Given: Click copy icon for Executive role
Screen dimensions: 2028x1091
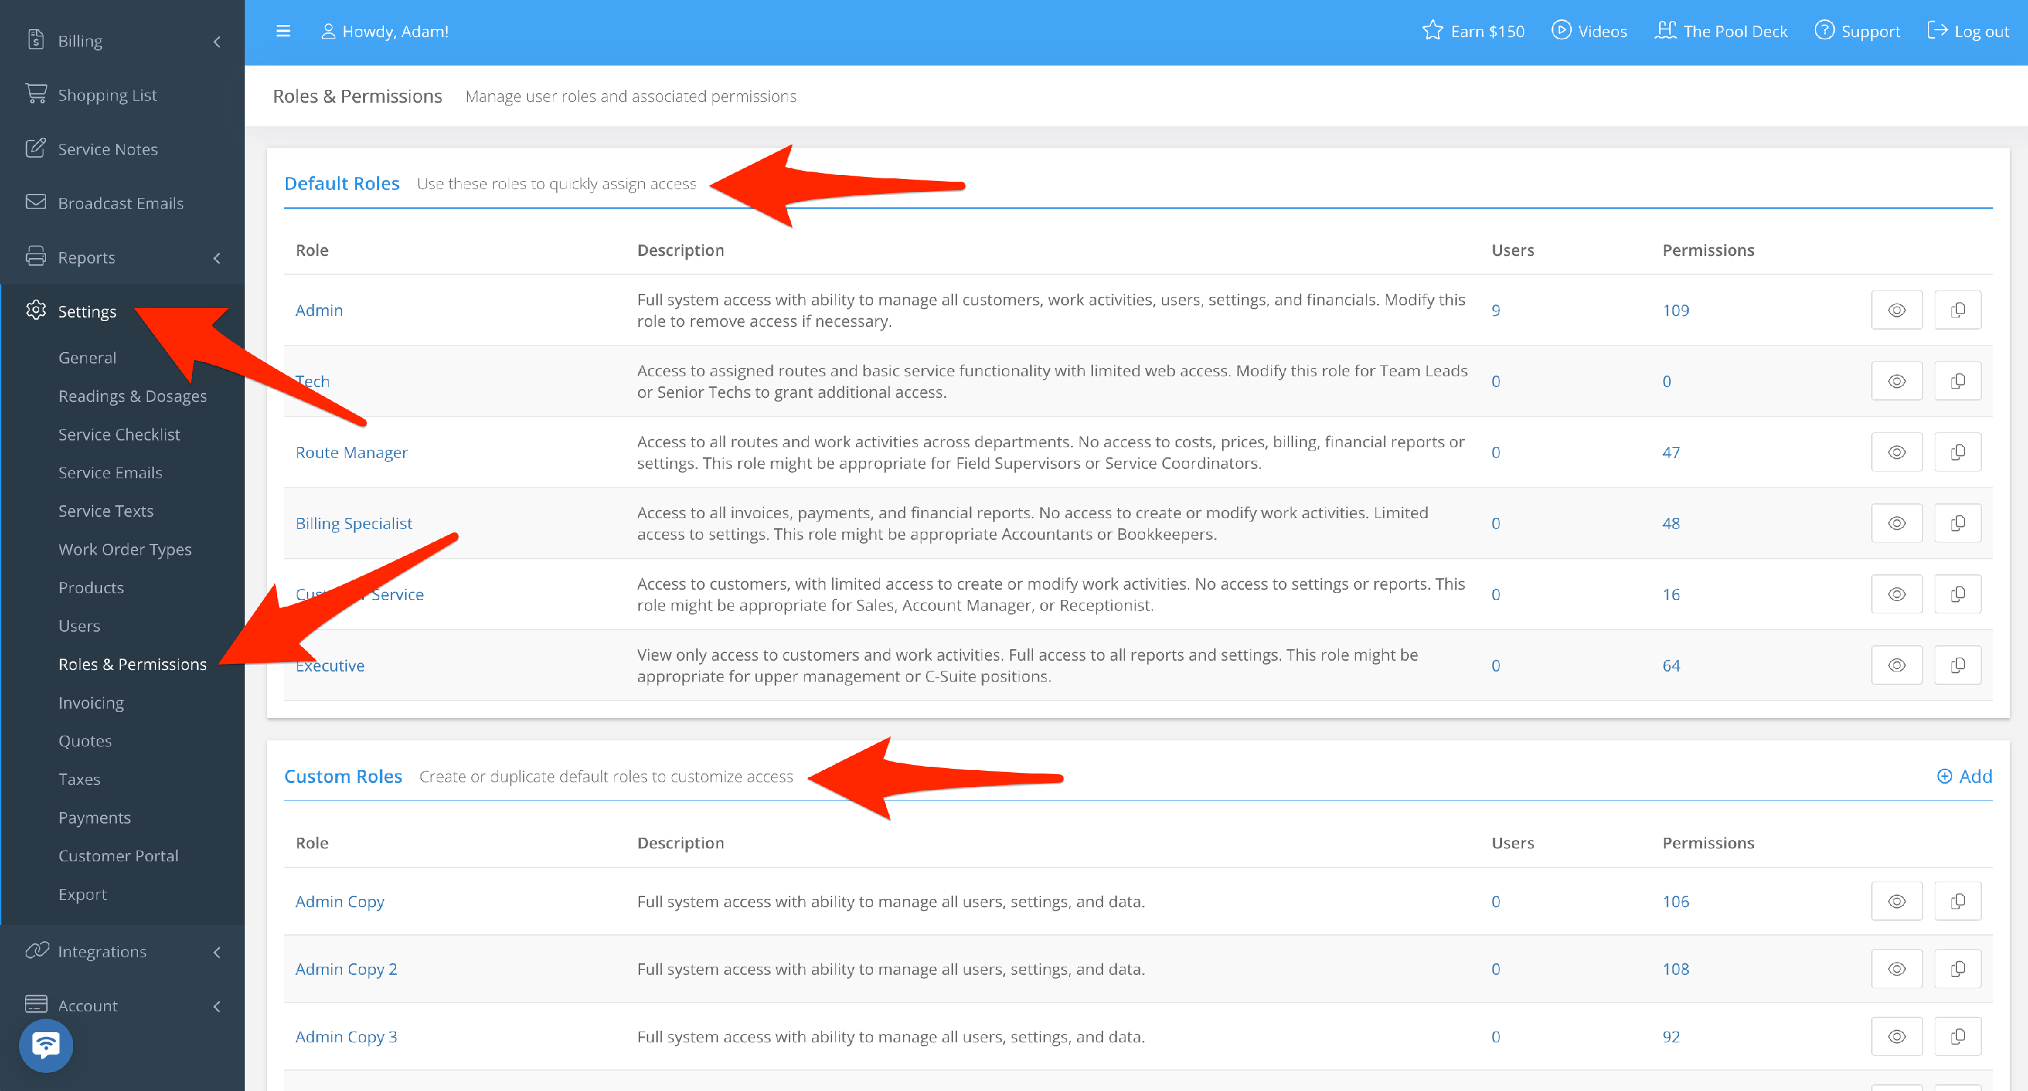Looking at the screenshot, I should click(x=1957, y=665).
